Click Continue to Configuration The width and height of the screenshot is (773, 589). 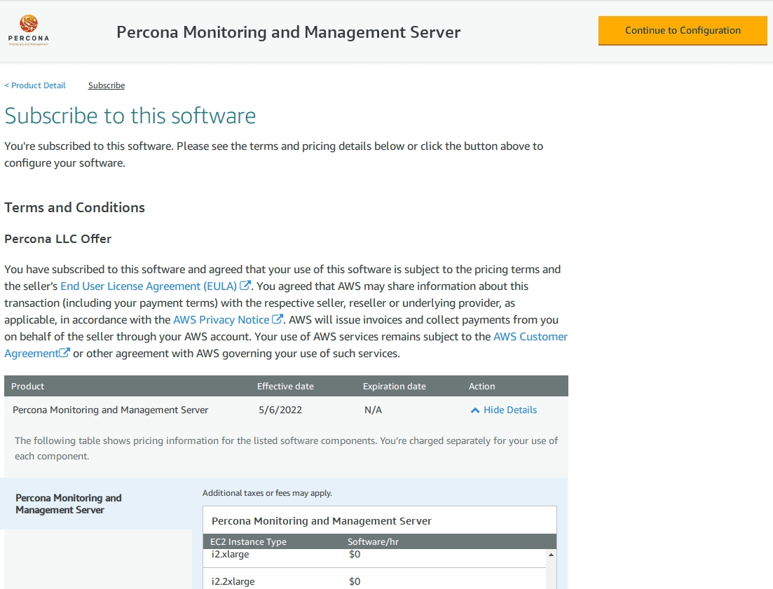tap(682, 30)
